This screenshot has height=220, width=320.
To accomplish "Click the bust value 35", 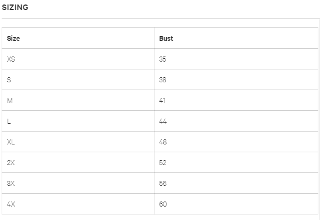I will 163,59.
